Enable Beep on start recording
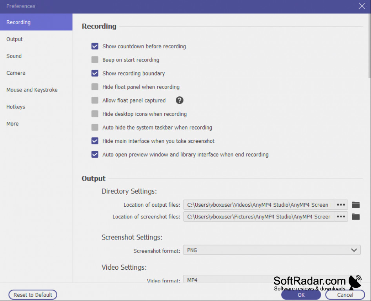 coord(95,60)
